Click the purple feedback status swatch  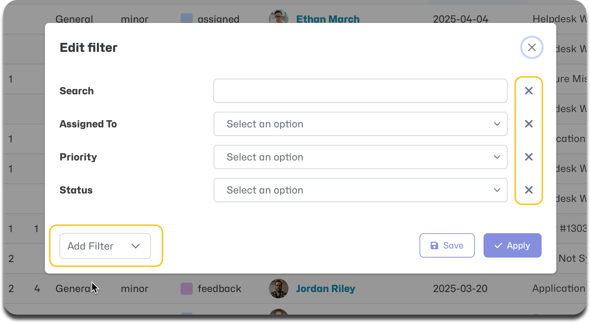click(x=186, y=289)
